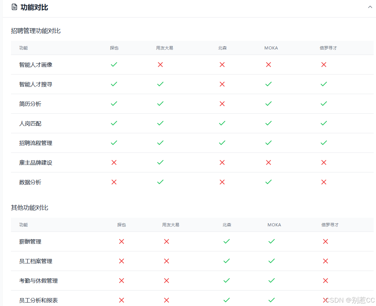This screenshot has width=376, height=306.
Task: Click 用友大易 checkmark in 招聘流程管理 row
Action: [x=160, y=143]
